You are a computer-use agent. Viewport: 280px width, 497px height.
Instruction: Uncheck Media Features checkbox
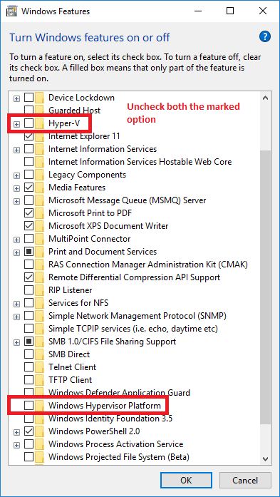click(28, 188)
